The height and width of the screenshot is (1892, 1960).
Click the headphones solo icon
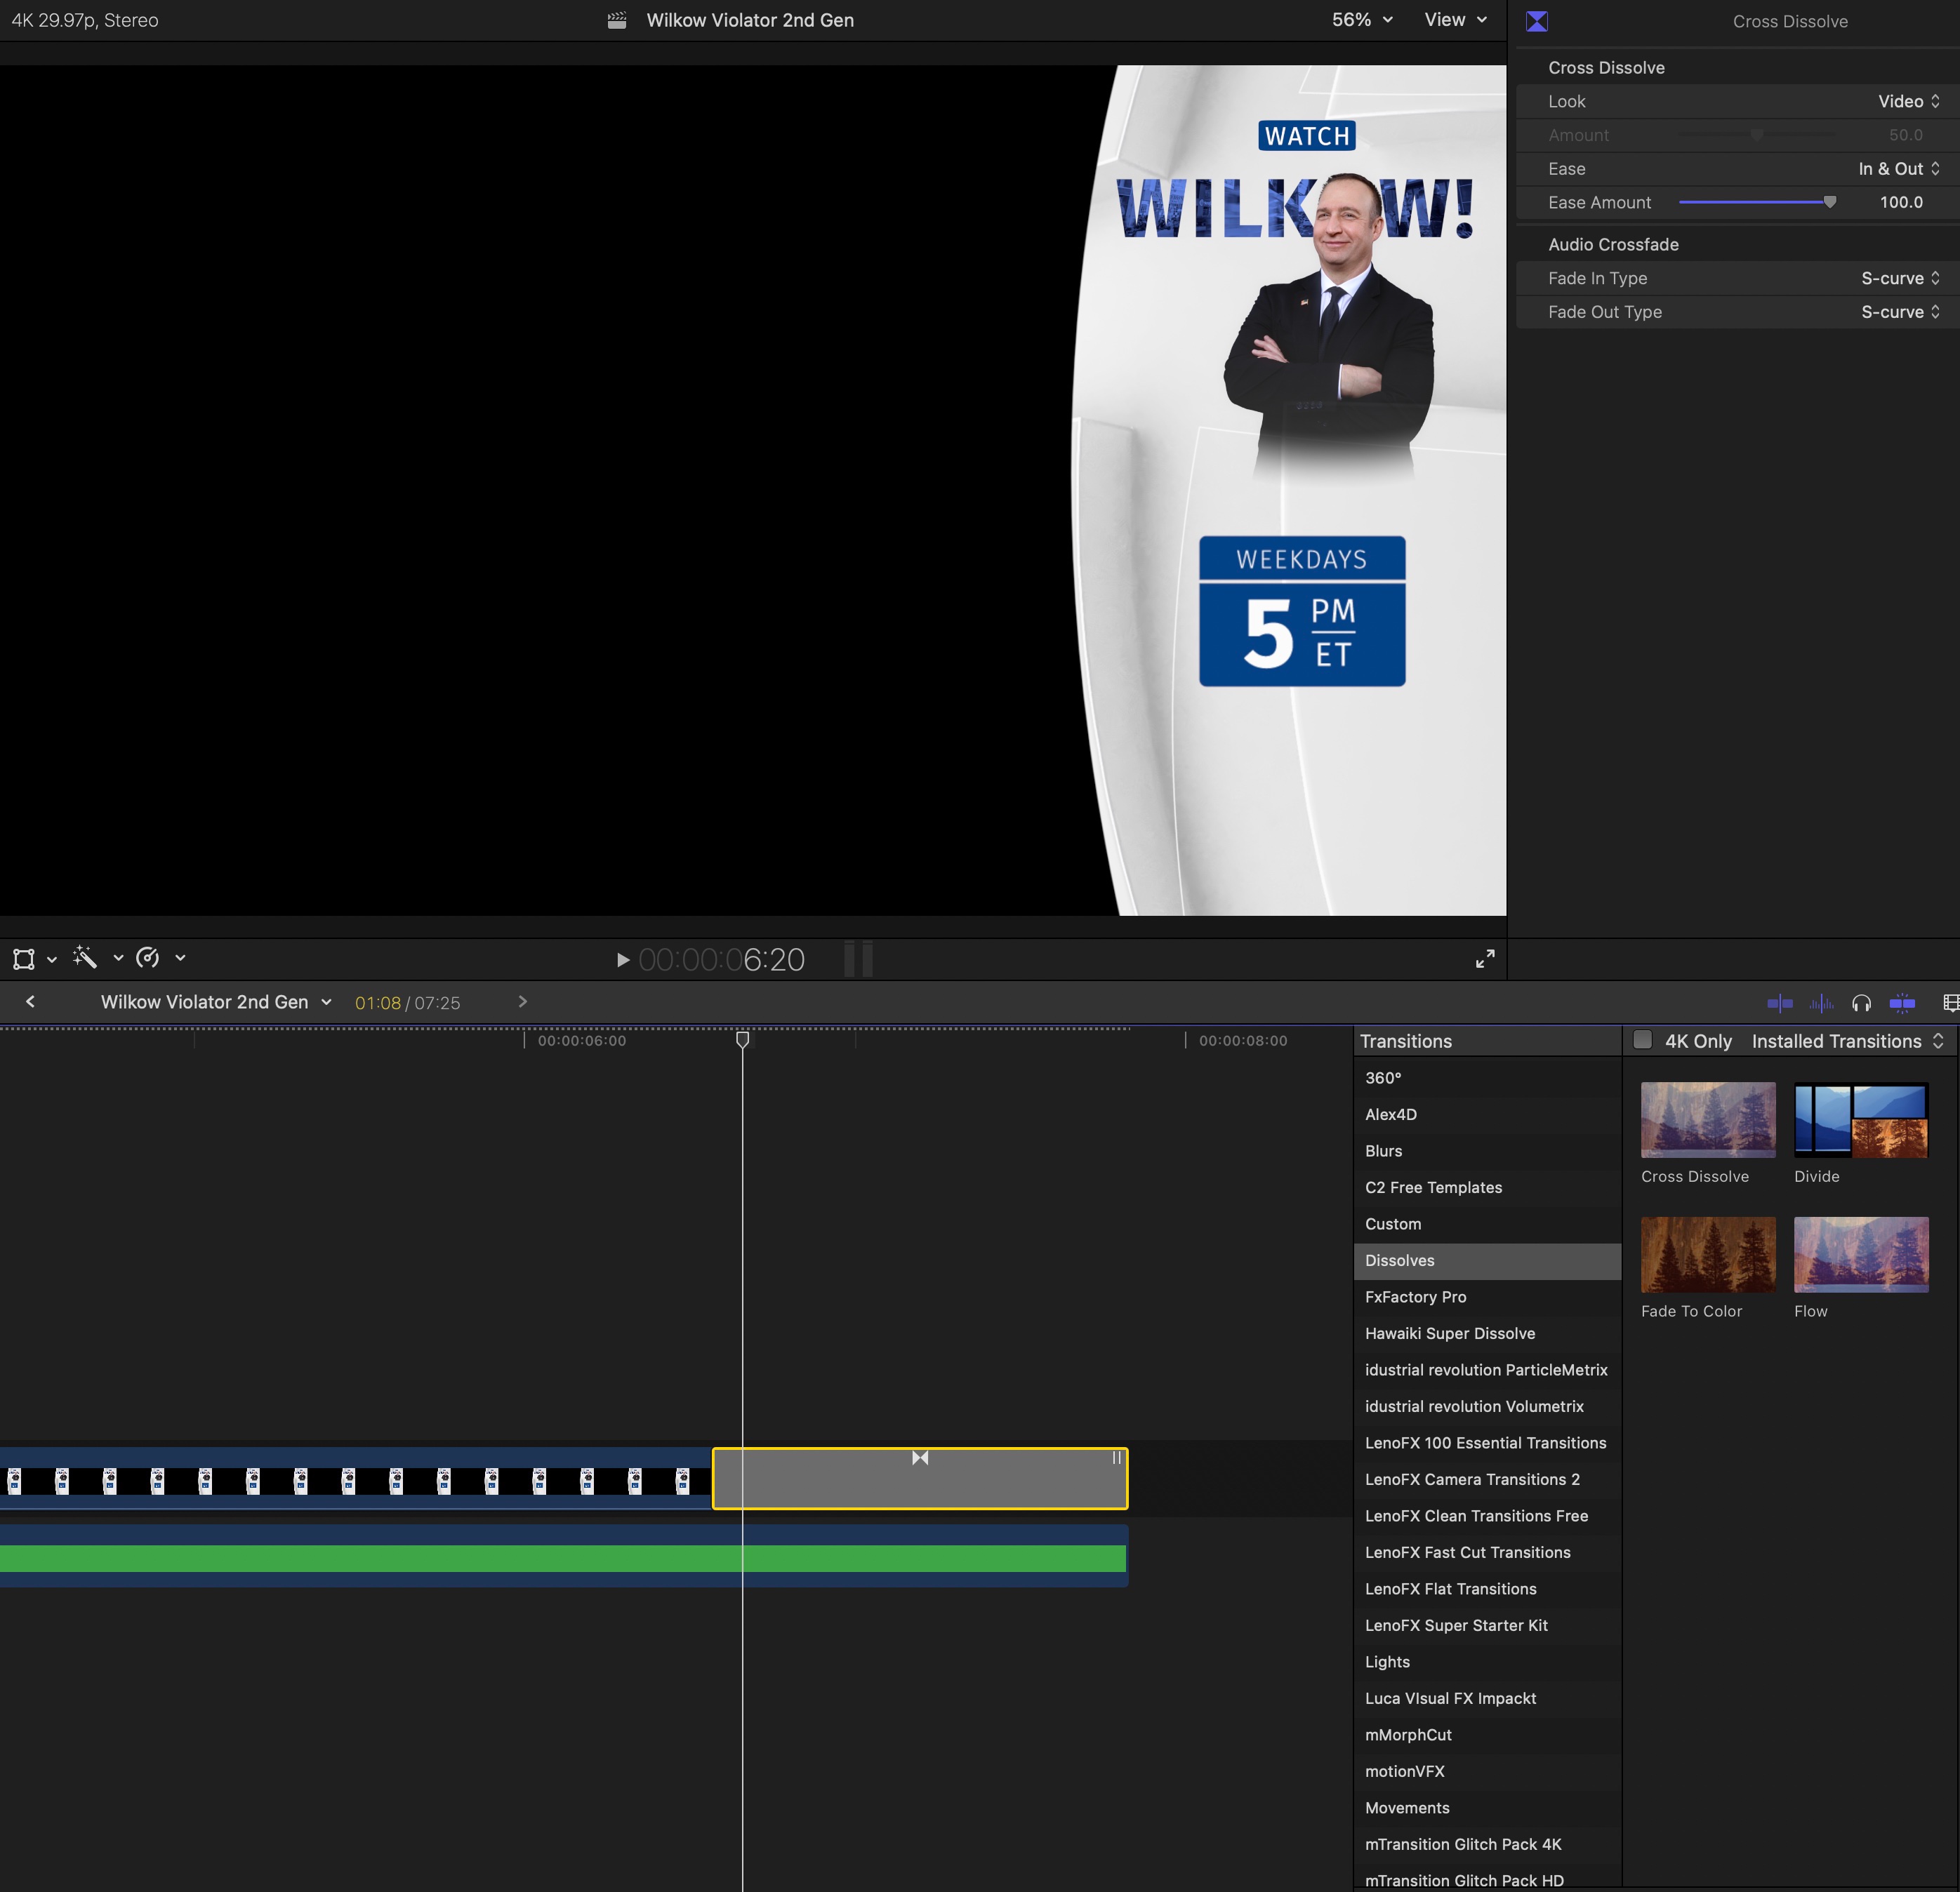coord(1861,1002)
